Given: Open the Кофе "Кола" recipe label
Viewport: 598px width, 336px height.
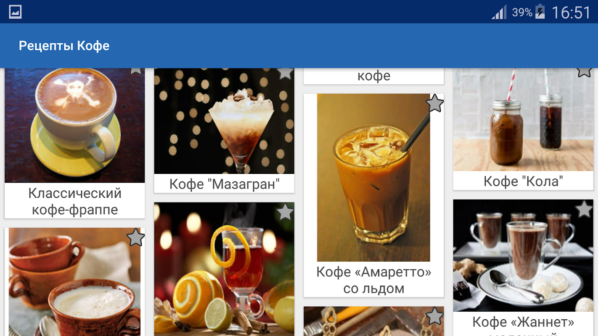Looking at the screenshot, I should (x=523, y=181).
